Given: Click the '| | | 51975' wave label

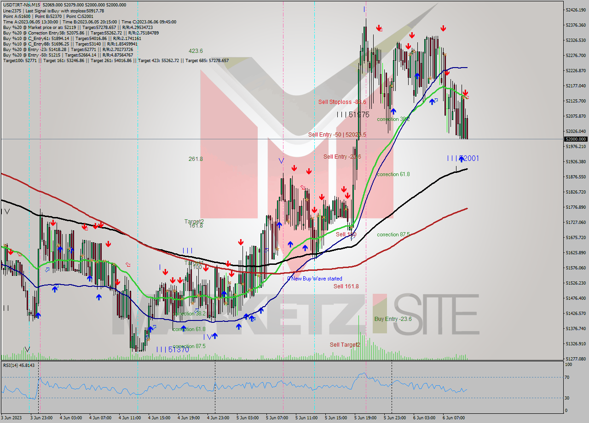Looking at the screenshot, I should (353, 114).
